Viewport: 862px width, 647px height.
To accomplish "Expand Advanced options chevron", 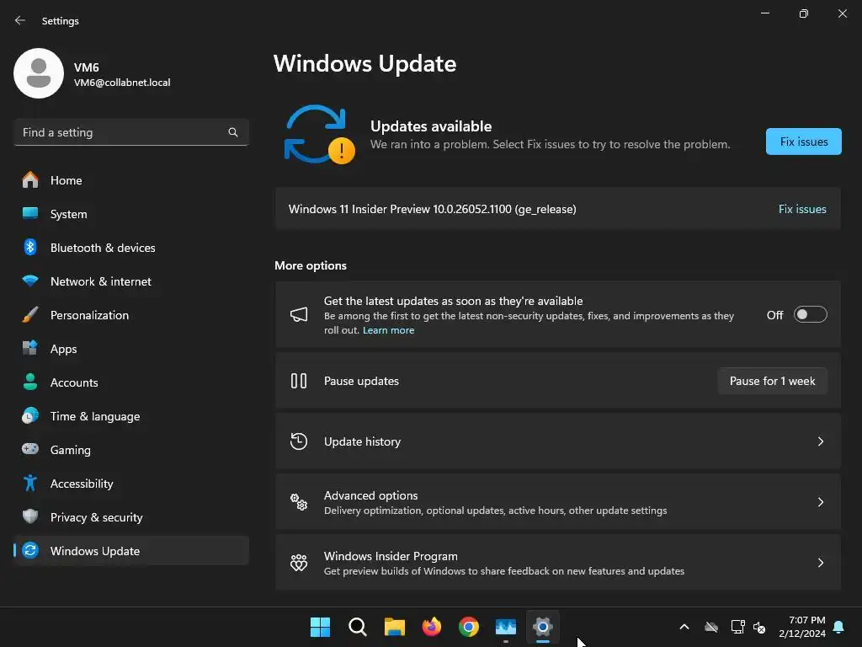I will [x=820, y=502].
